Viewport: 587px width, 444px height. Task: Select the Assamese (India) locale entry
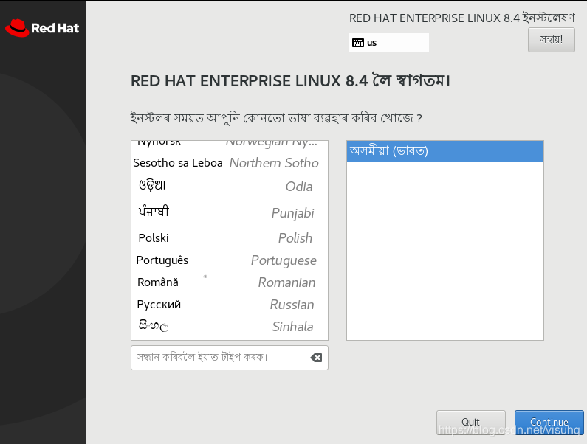pyautogui.click(x=445, y=151)
